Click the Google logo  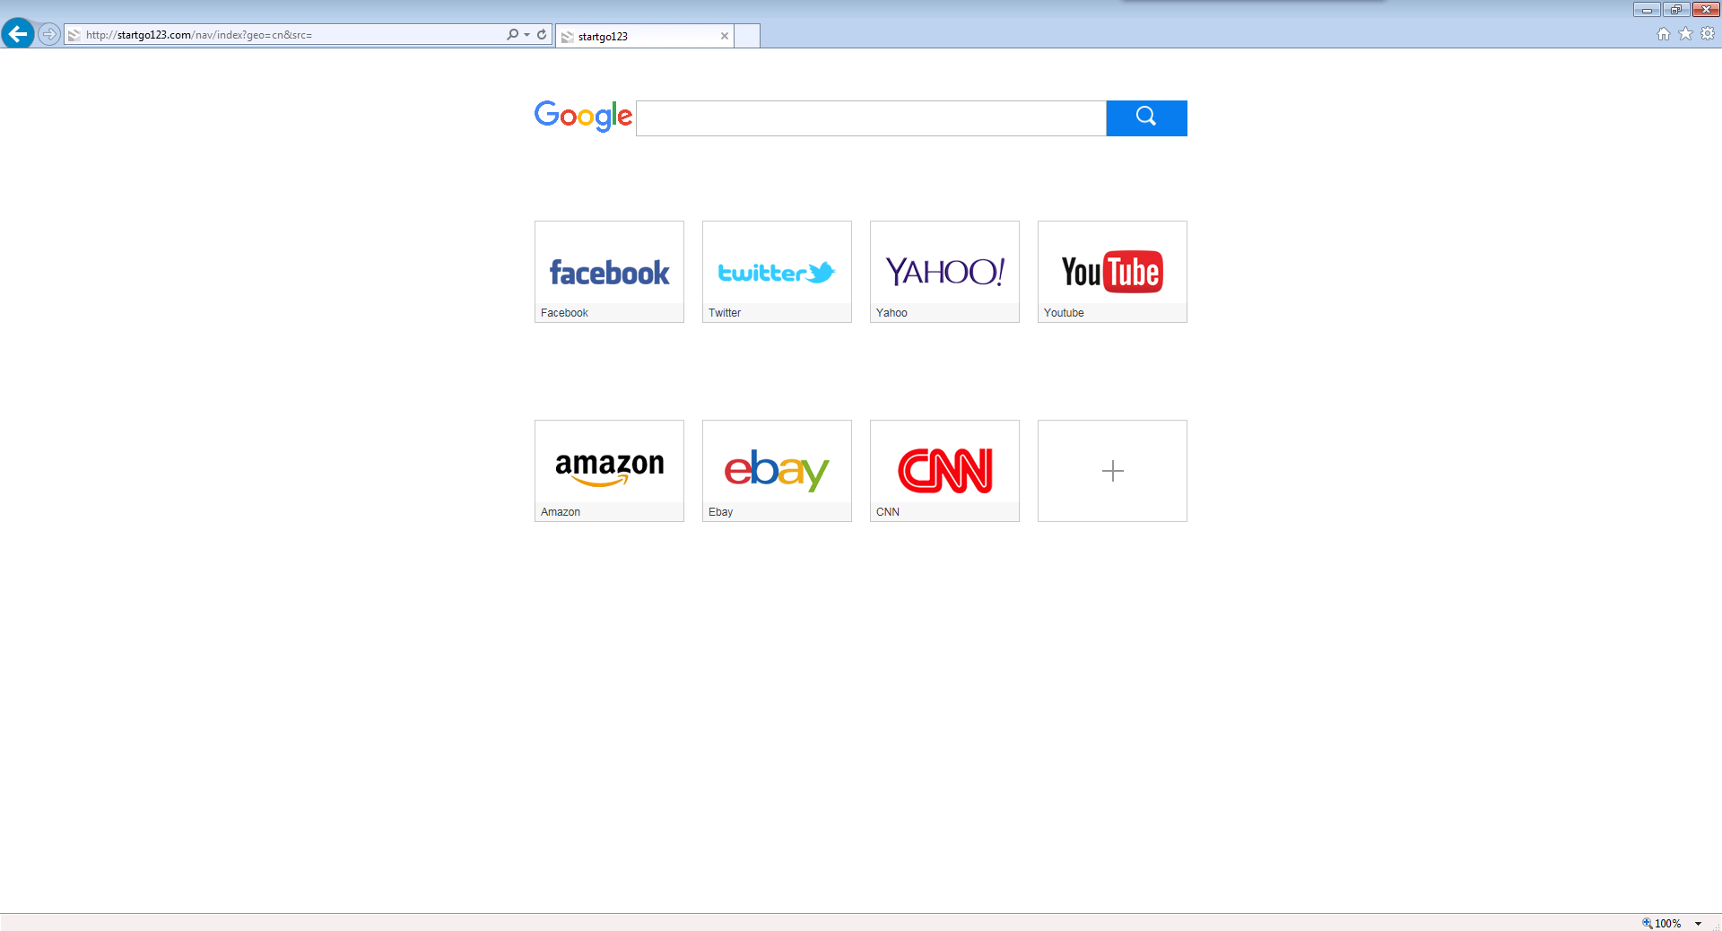point(583,117)
